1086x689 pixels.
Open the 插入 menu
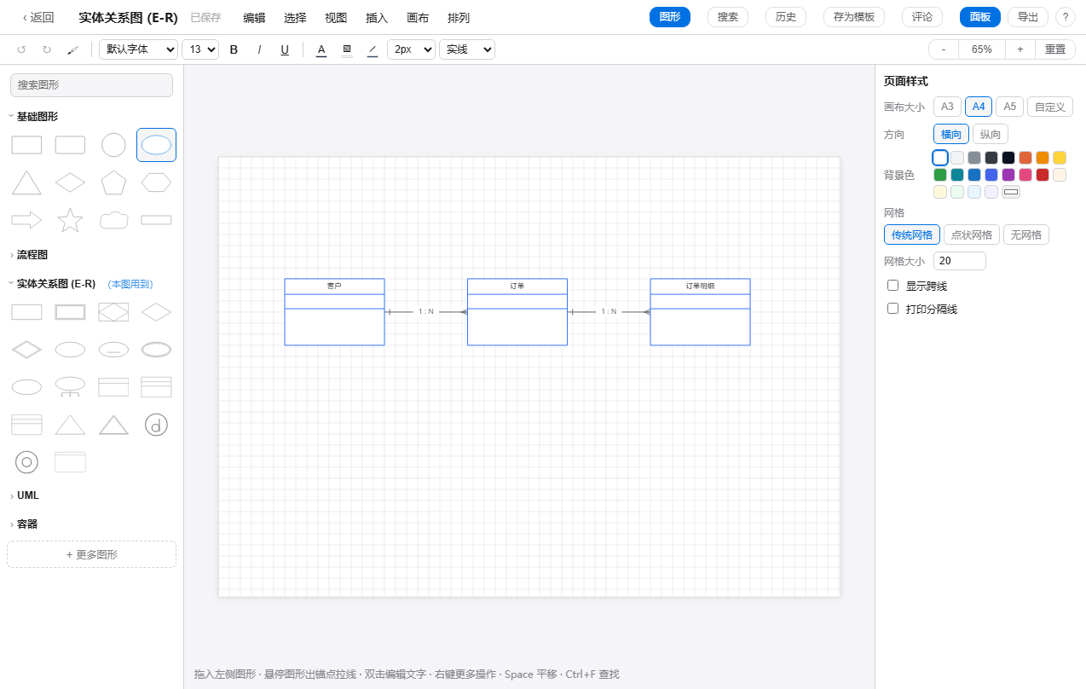click(x=377, y=17)
